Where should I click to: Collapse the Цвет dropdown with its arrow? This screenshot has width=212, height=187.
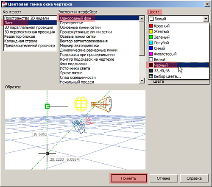206,19
